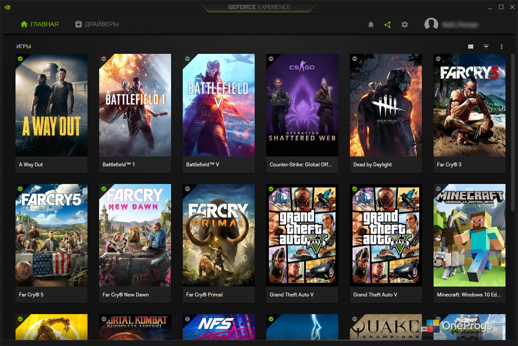
Task: Click the green share icon
Action: pyautogui.click(x=387, y=25)
